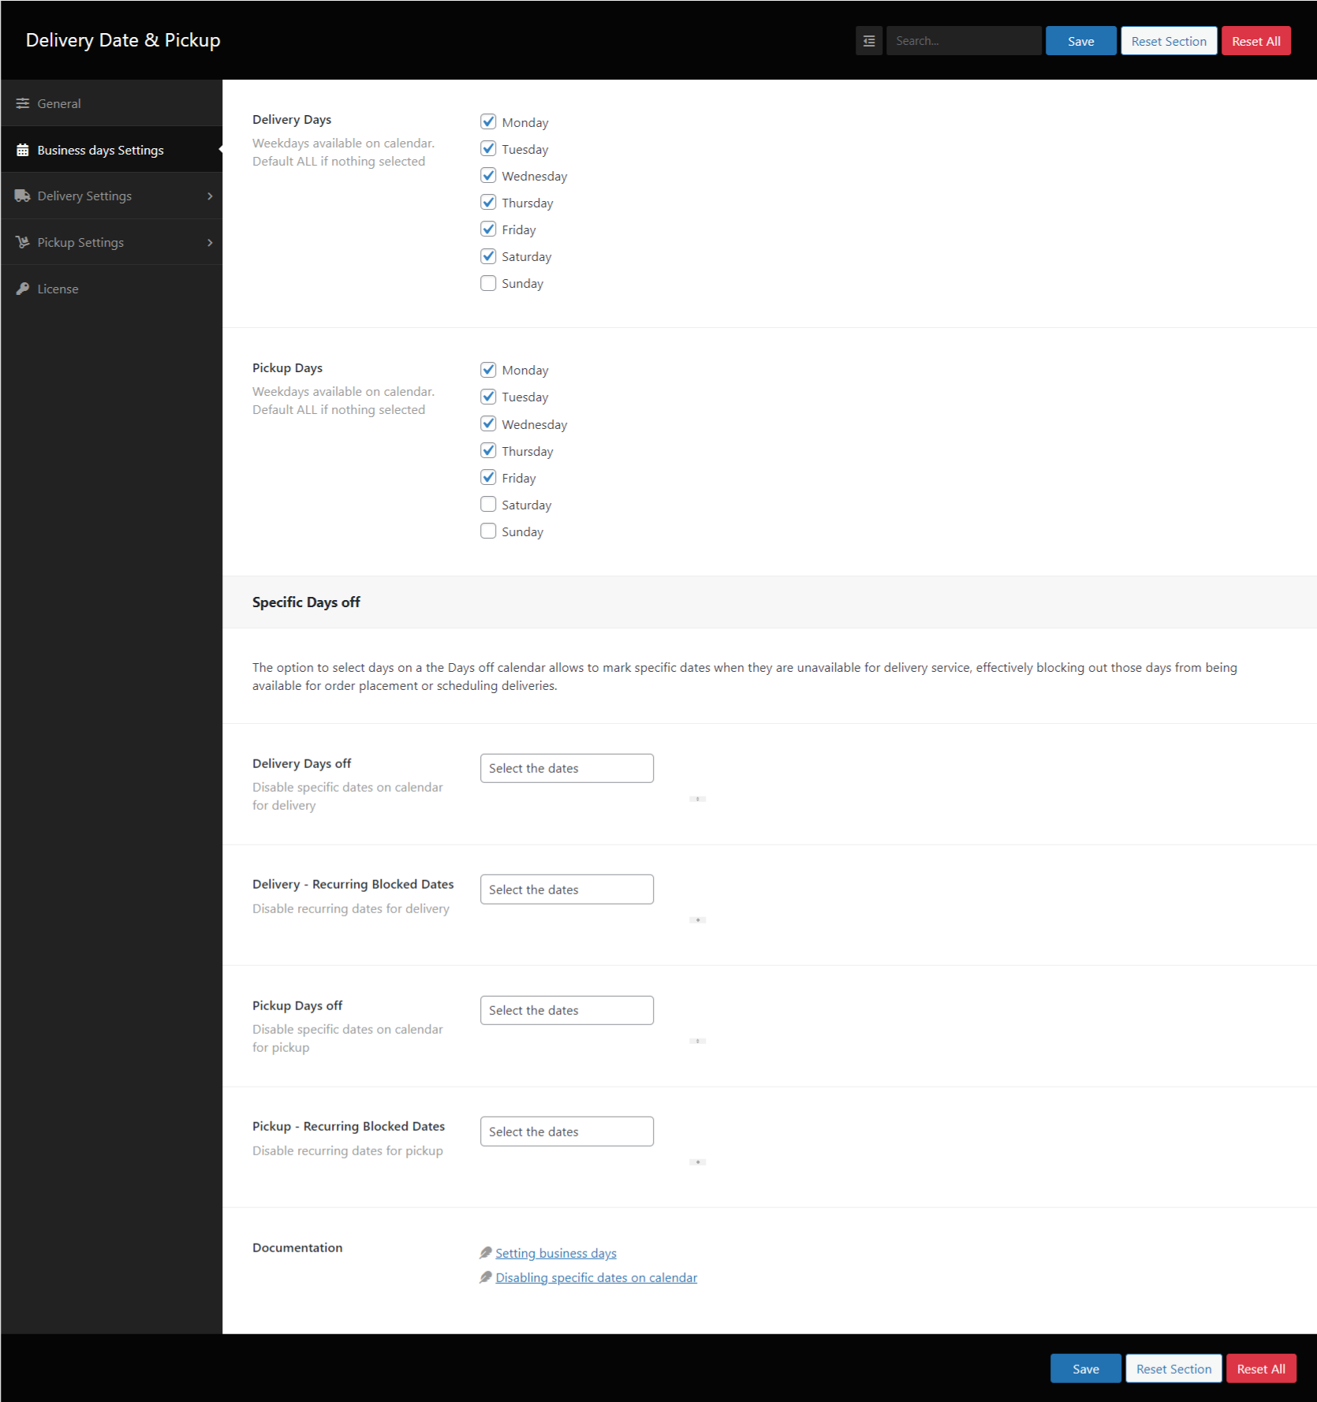Click the Save button in the header
The image size is (1317, 1402).
pos(1080,40)
